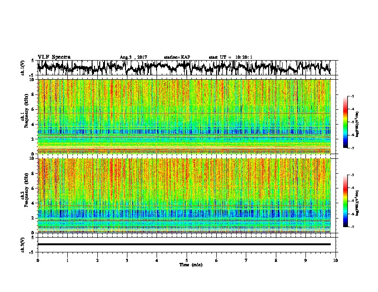Click the time axis tick label "3"
Screen dimensions: 378x292
pos(127,261)
